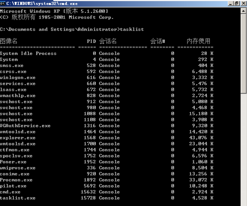Minimize the cmd.exe window

pos(230,4)
